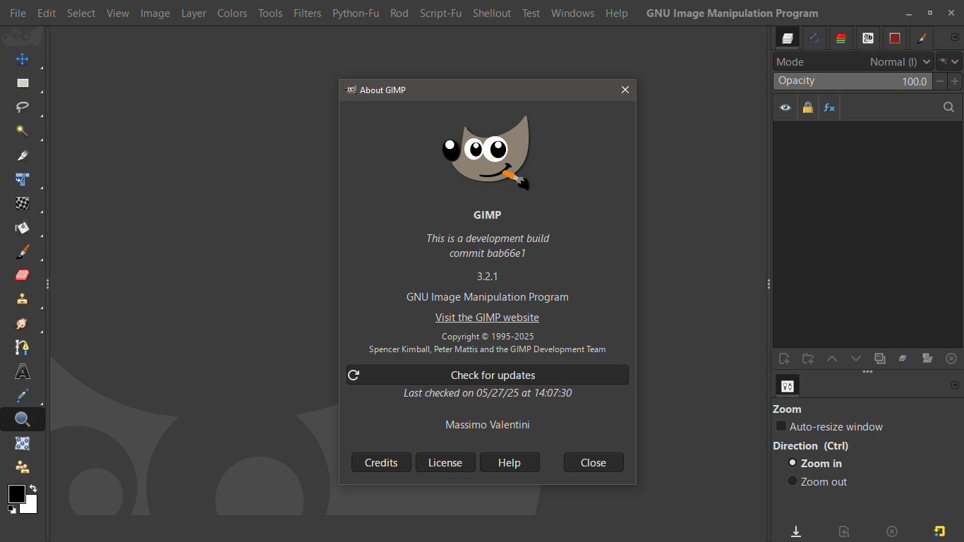Select the Move tool in toolbox

23,59
